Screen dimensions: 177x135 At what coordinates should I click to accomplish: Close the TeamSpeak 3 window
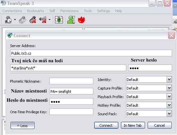[x=167, y=3]
